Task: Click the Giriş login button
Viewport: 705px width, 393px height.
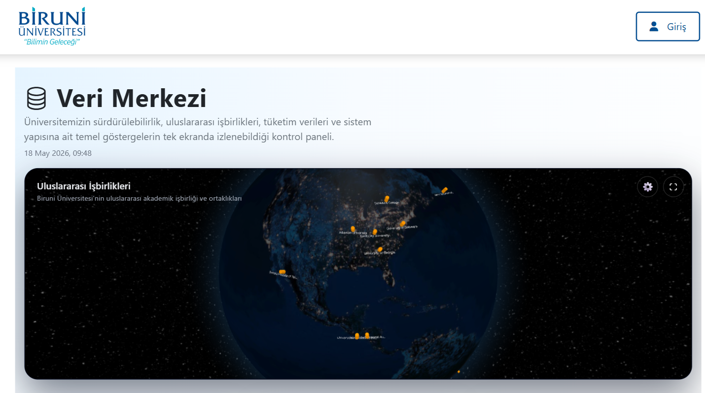Action: click(x=668, y=27)
